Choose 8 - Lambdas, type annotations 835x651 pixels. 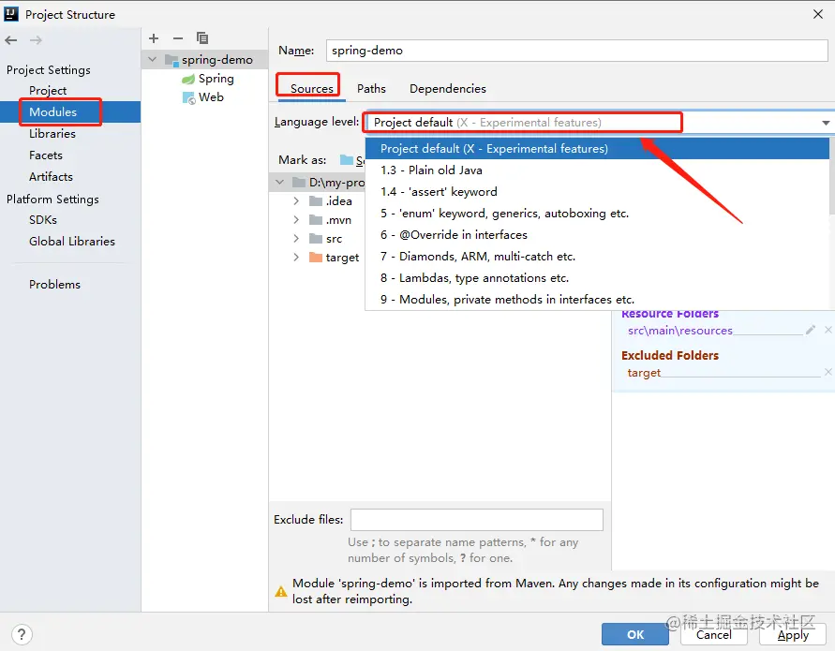[598, 278]
